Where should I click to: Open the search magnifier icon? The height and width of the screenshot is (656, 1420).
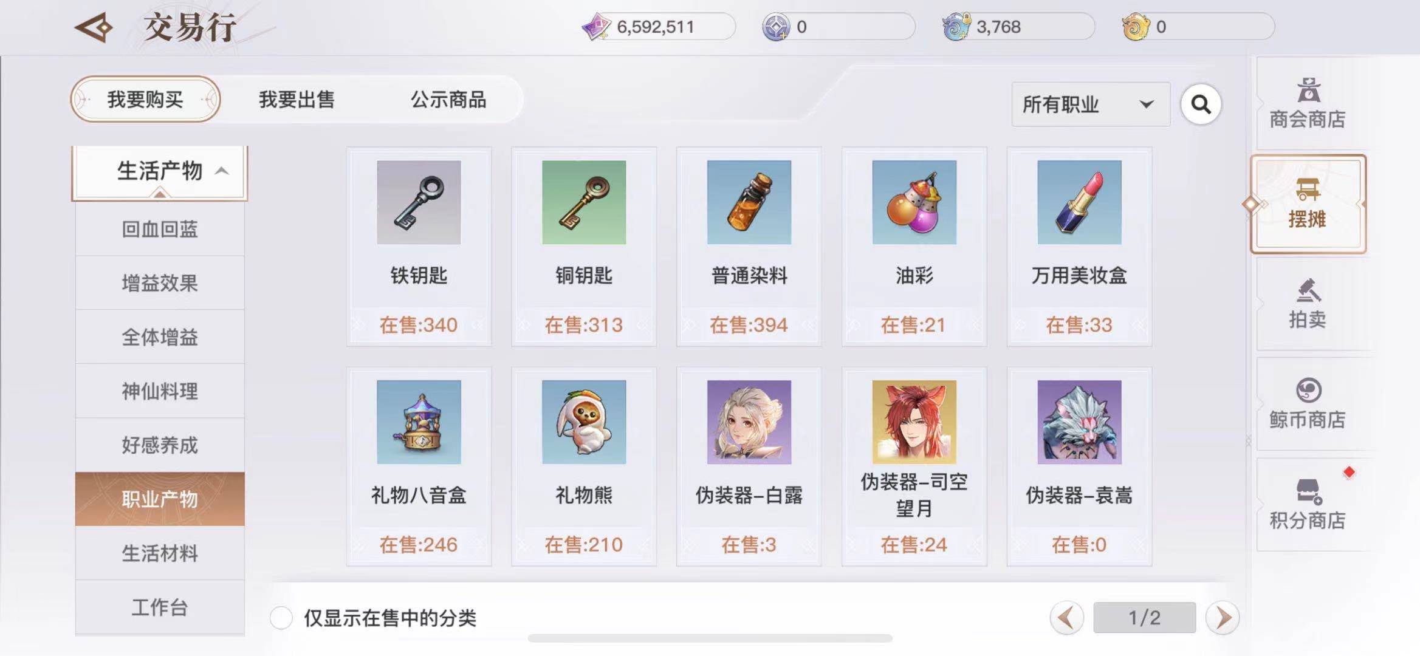1201,104
